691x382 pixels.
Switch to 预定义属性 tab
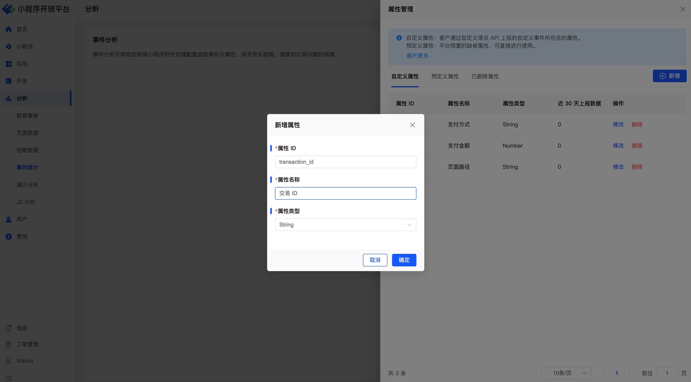tap(445, 76)
